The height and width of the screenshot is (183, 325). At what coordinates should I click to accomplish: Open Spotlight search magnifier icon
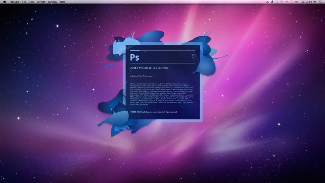(320, 2)
